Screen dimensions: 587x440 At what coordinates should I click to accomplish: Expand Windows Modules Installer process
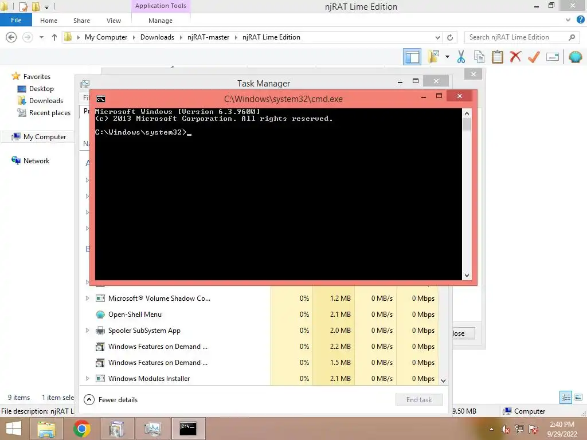[x=87, y=378]
